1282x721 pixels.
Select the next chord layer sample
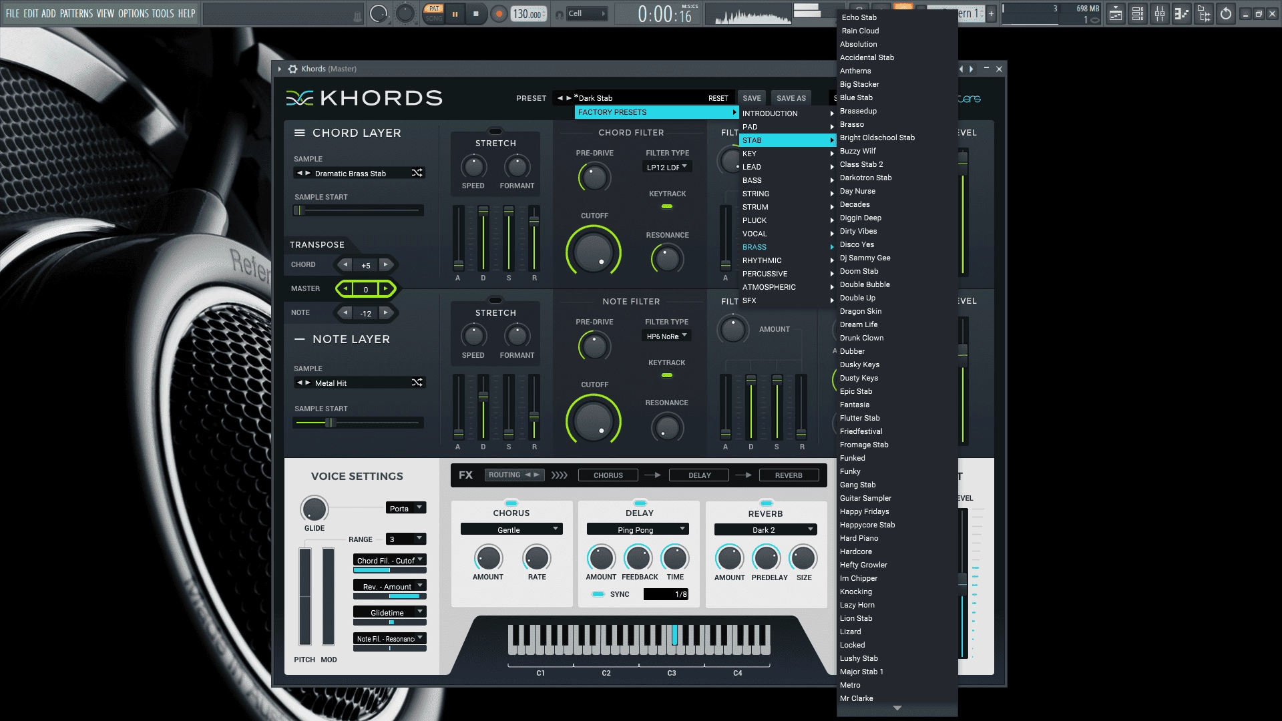pos(308,173)
